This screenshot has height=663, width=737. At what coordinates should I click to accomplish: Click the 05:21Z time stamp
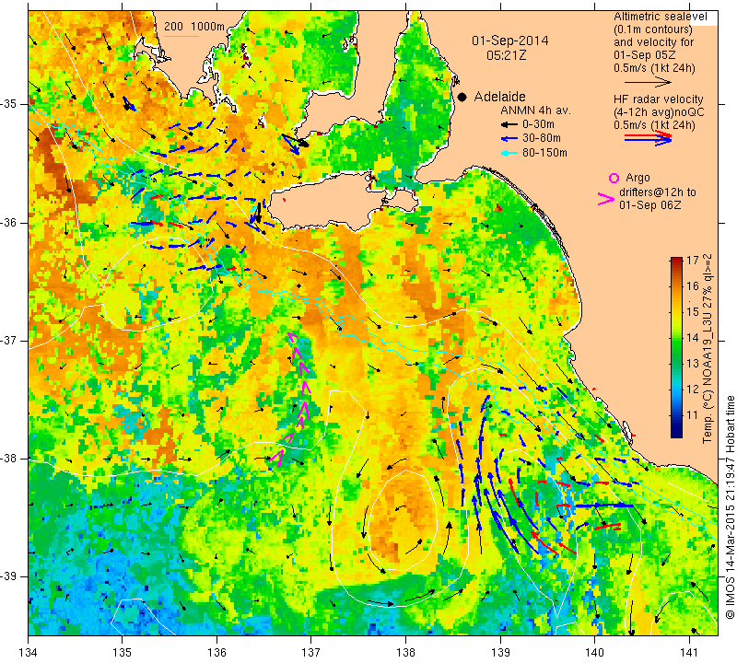tap(506, 55)
